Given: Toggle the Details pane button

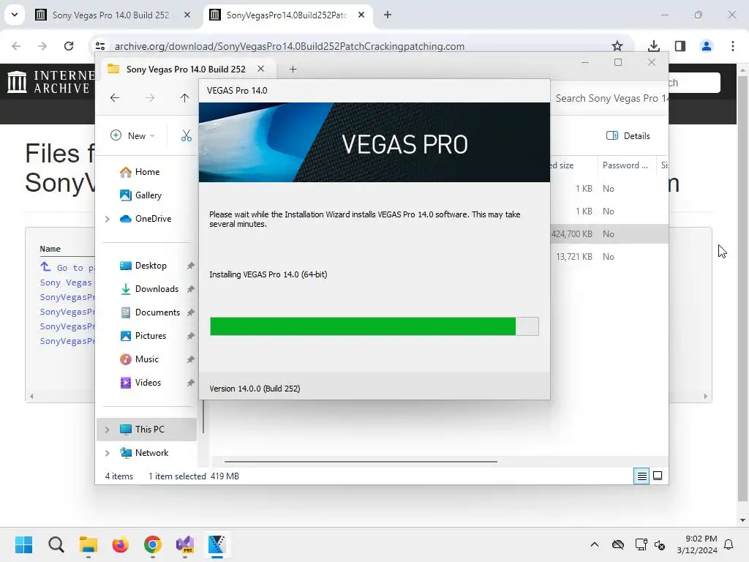Looking at the screenshot, I should tap(628, 135).
